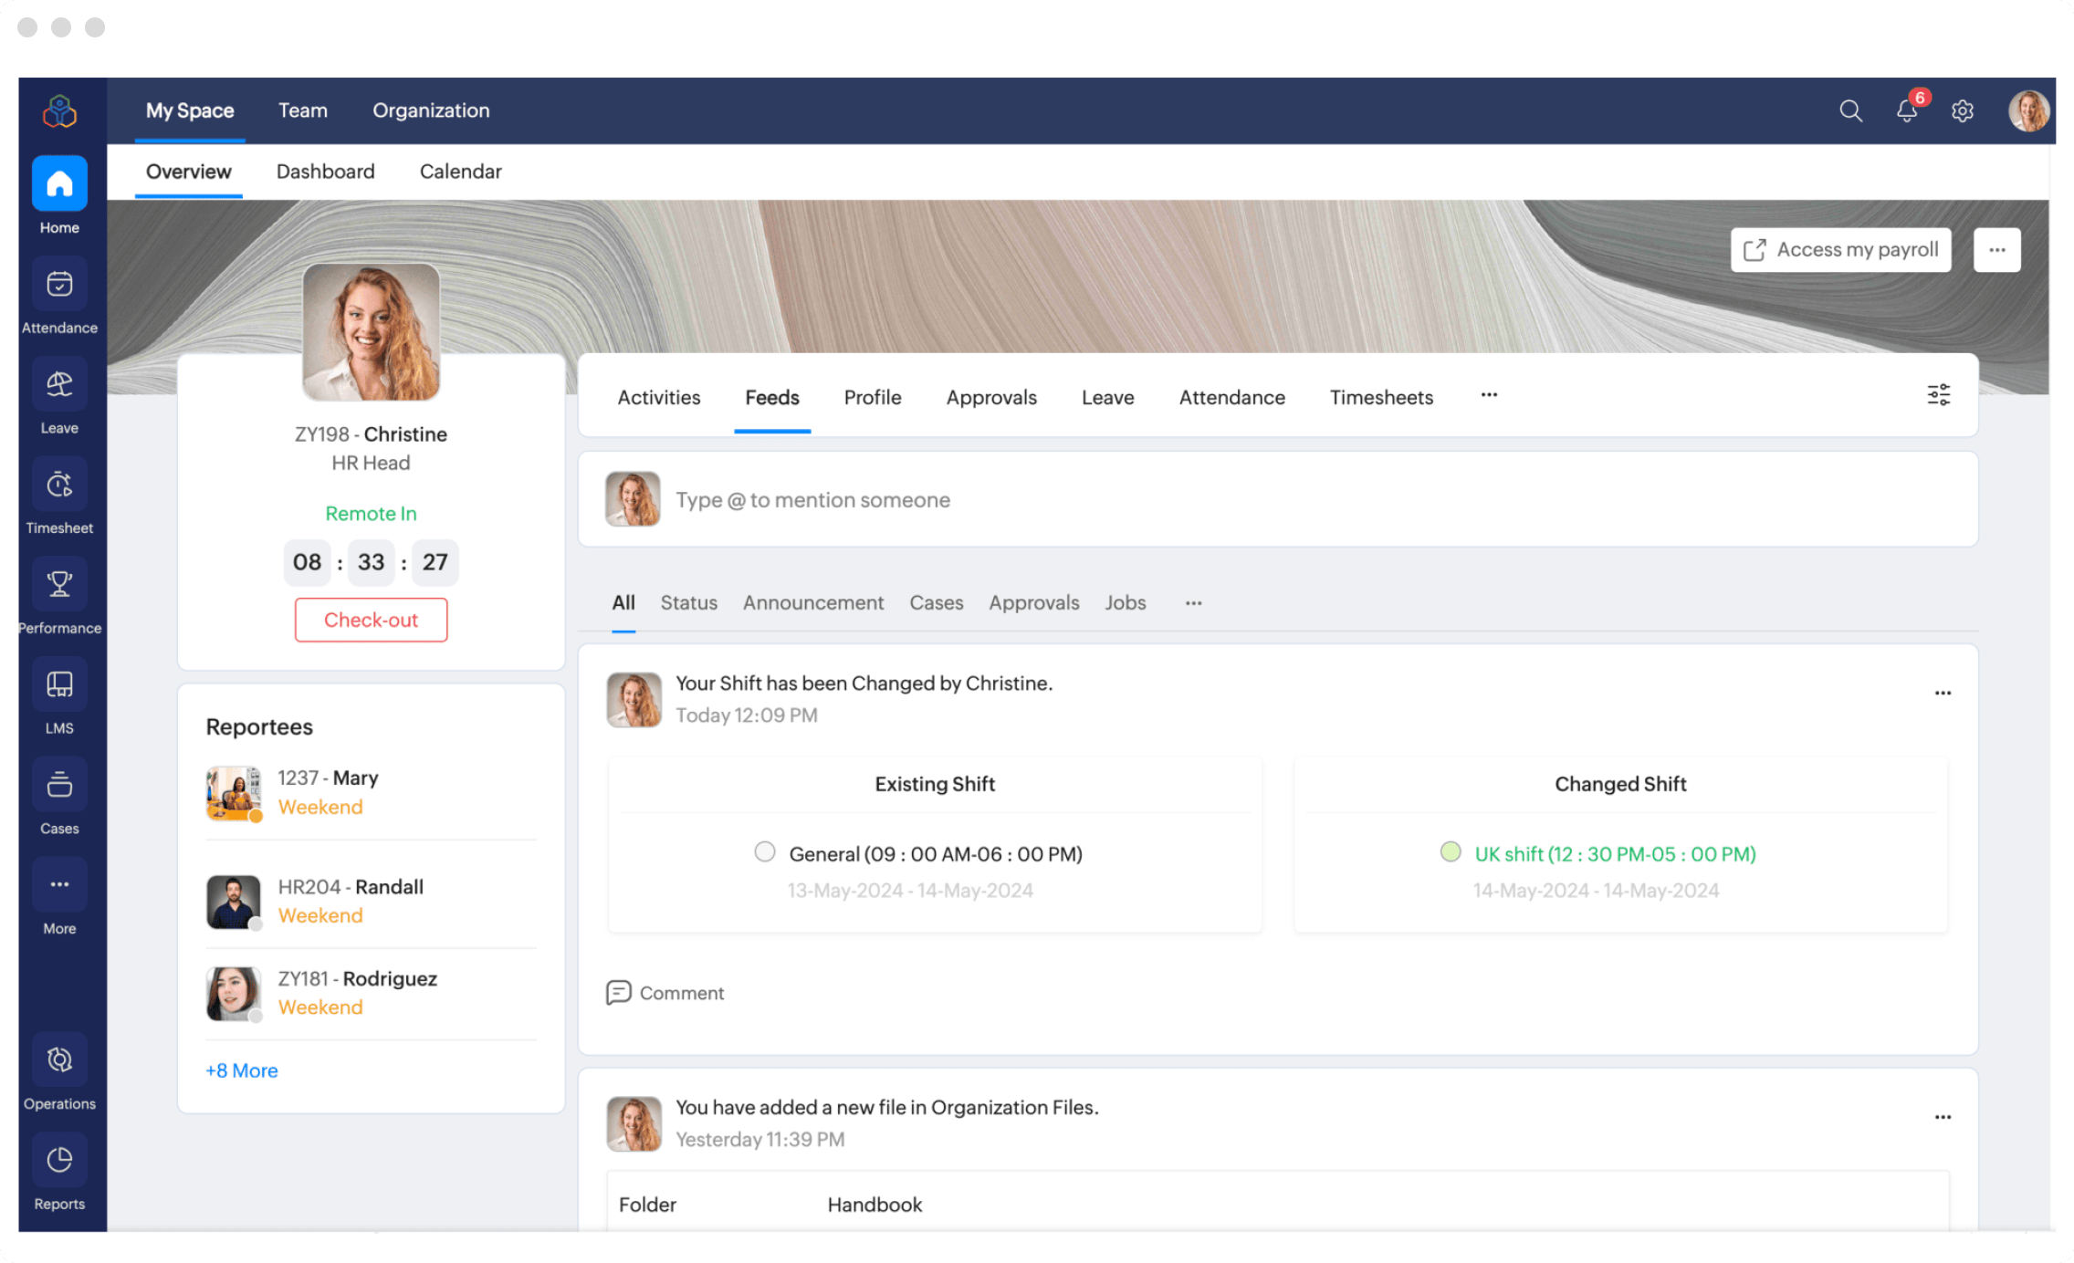Switch to the Timesheets tab
This screenshot has width=2074, height=1263.
pos(1381,397)
